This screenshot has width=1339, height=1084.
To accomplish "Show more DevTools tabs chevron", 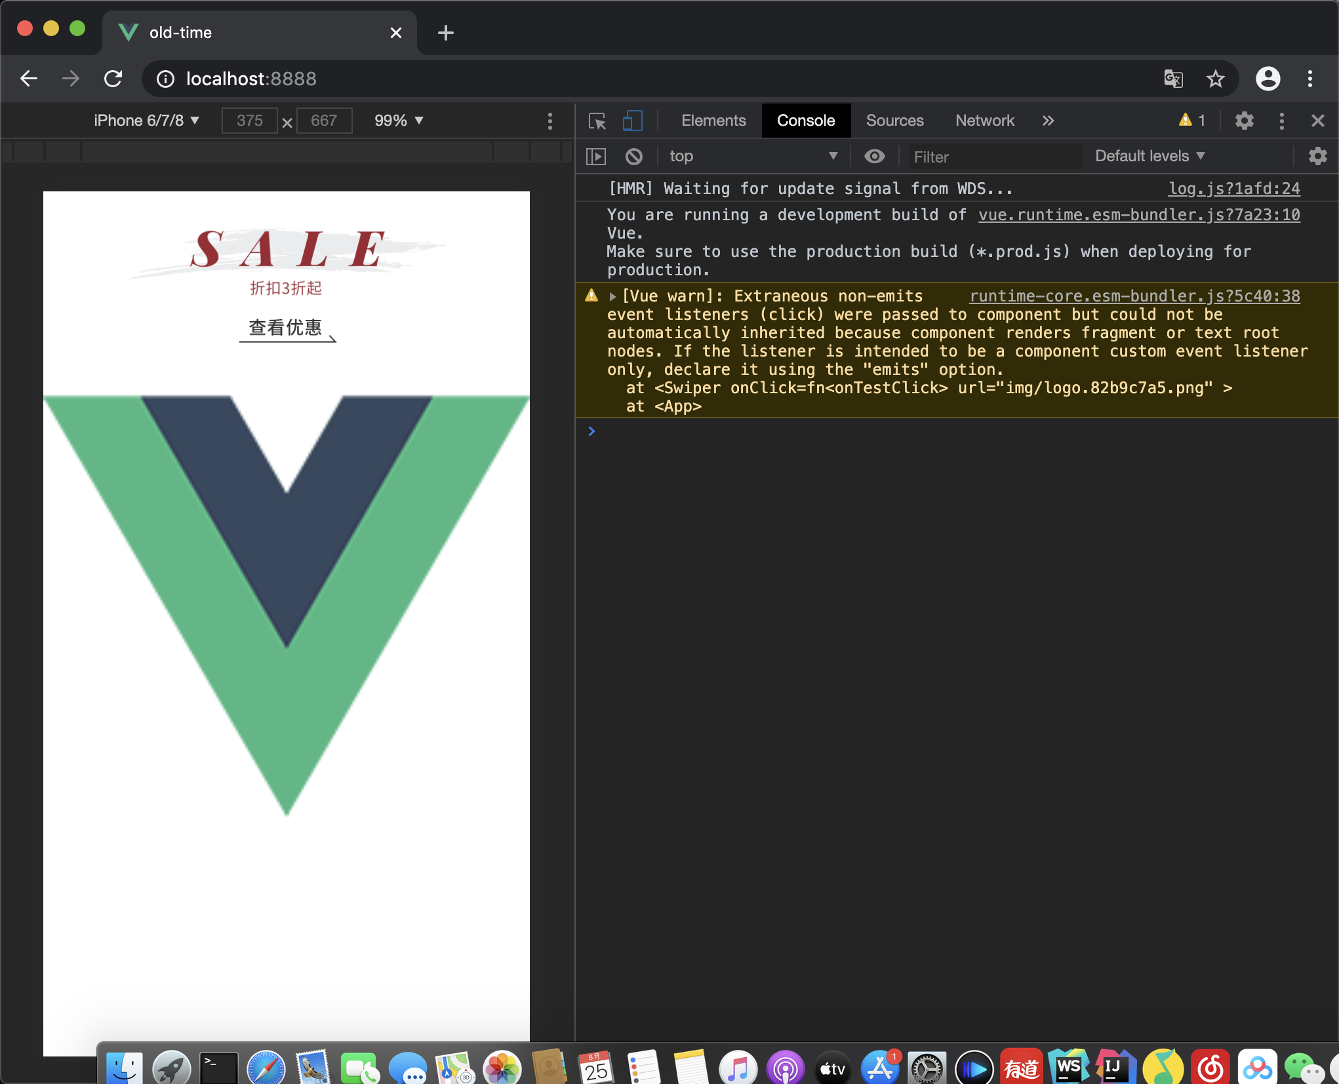I will pyautogui.click(x=1048, y=121).
